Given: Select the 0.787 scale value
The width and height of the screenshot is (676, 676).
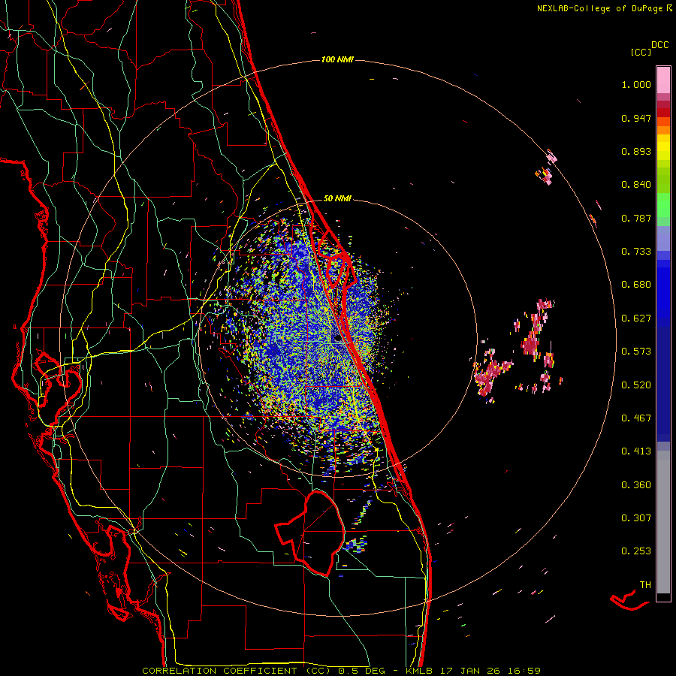Looking at the screenshot, I should [636, 218].
